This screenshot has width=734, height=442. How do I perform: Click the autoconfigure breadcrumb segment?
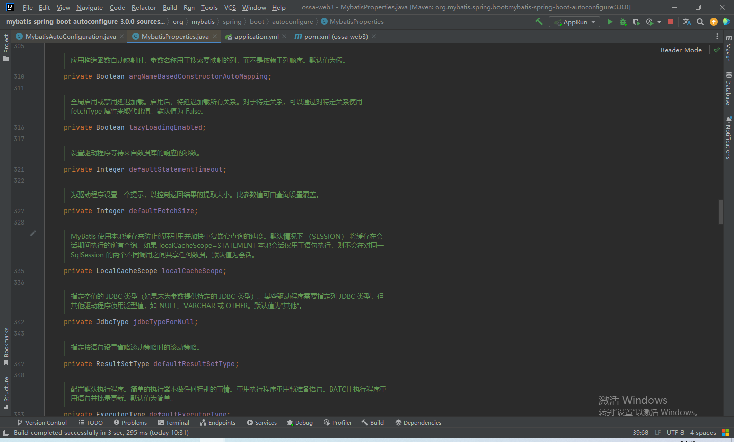click(x=293, y=22)
